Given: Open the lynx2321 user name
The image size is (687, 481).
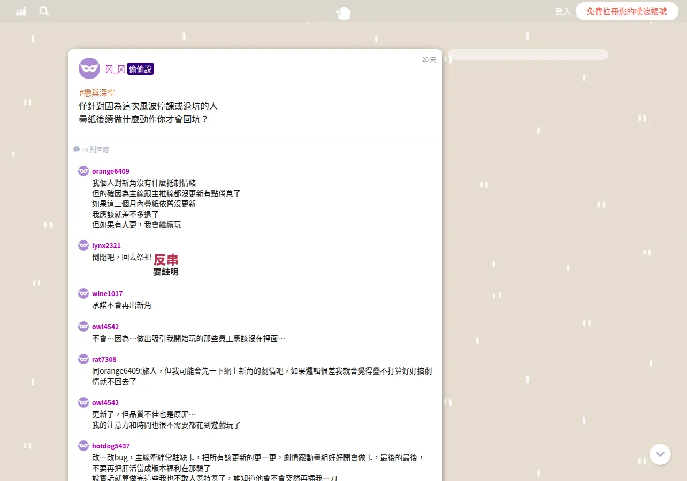Looking at the screenshot, I should [106, 245].
